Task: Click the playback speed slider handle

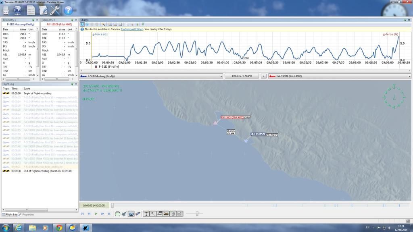Action: click(197, 213)
